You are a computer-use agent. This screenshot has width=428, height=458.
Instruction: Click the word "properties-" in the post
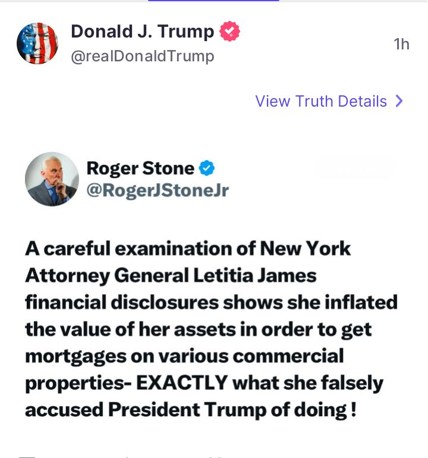[78, 383]
